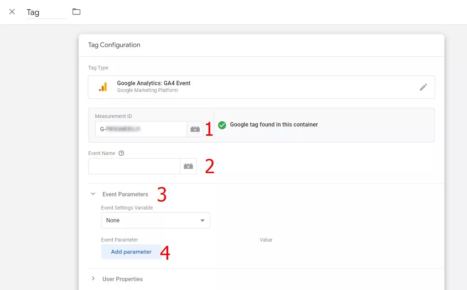Screen dimensions: 467x290
Task: Click the 'Google Marketing Platform' subtitle
Action: tap(147, 90)
